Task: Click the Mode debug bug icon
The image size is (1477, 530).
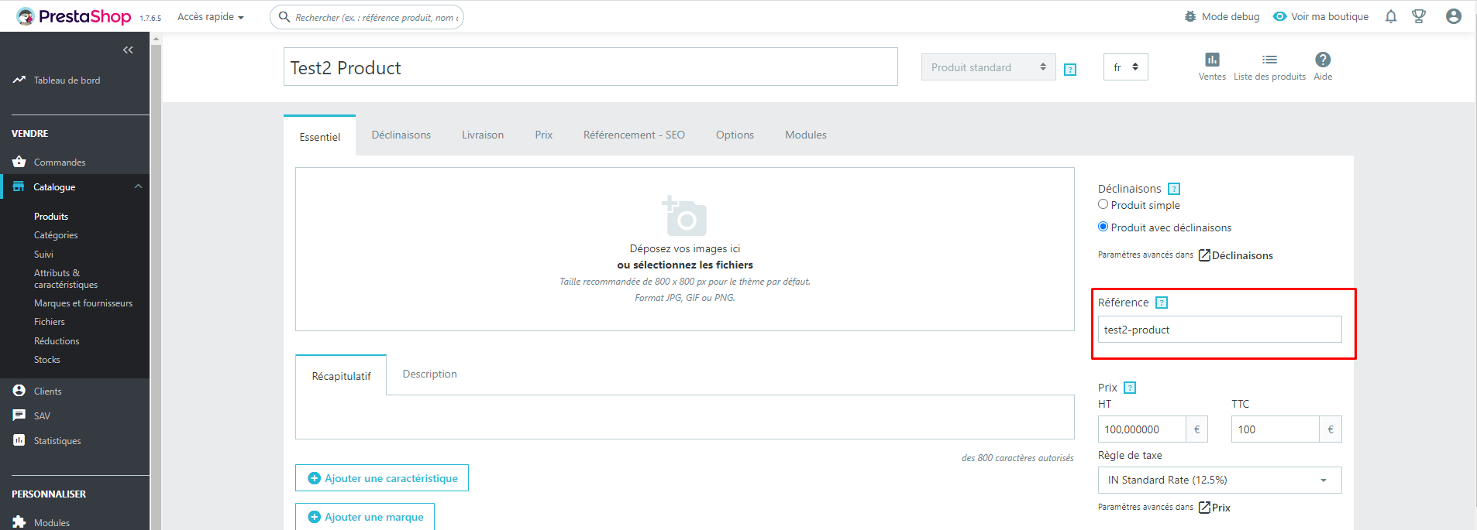Action: click(1190, 16)
